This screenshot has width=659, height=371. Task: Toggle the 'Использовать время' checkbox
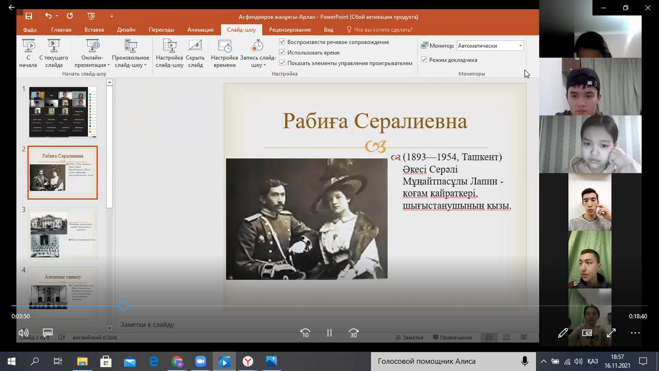click(x=282, y=53)
